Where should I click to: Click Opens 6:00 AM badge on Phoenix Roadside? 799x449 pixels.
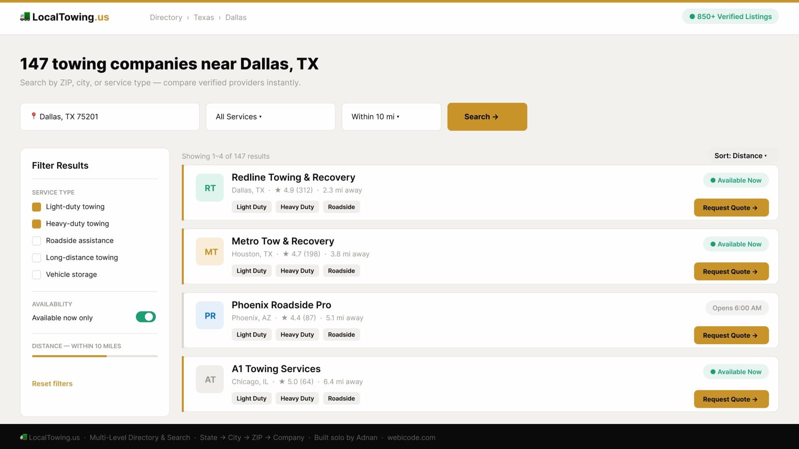pyautogui.click(x=737, y=308)
